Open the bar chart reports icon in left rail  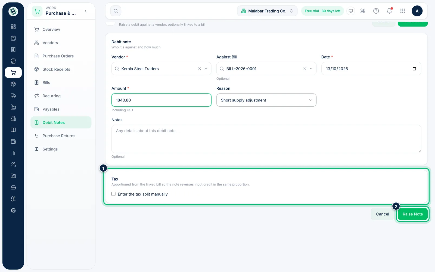click(13, 153)
